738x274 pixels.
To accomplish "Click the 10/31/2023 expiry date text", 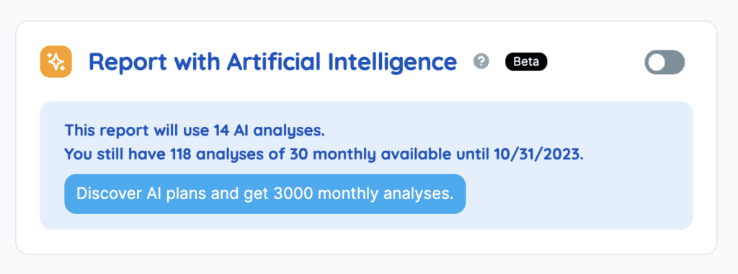I will pyautogui.click(x=537, y=154).
